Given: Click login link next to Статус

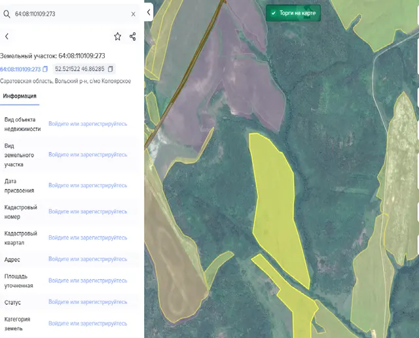Looking at the screenshot, I should tap(88, 302).
